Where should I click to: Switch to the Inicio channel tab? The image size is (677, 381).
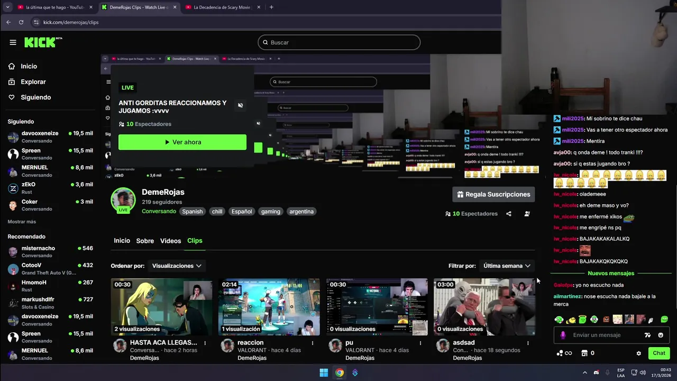[x=122, y=241]
